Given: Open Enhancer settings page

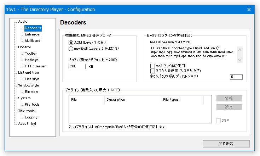Looking at the screenshot, I should (x=33, y=34).
